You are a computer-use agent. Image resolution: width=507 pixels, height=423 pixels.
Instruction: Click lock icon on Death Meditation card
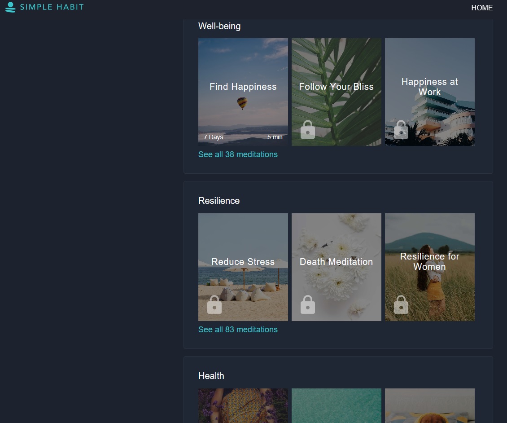(308, 305)
